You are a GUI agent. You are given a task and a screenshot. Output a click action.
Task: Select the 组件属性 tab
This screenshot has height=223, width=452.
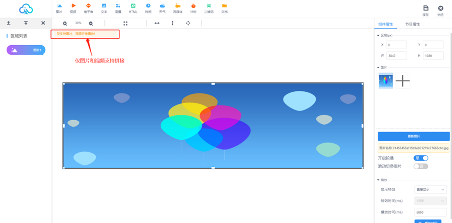pyautogui.click(x=386, y=24)
